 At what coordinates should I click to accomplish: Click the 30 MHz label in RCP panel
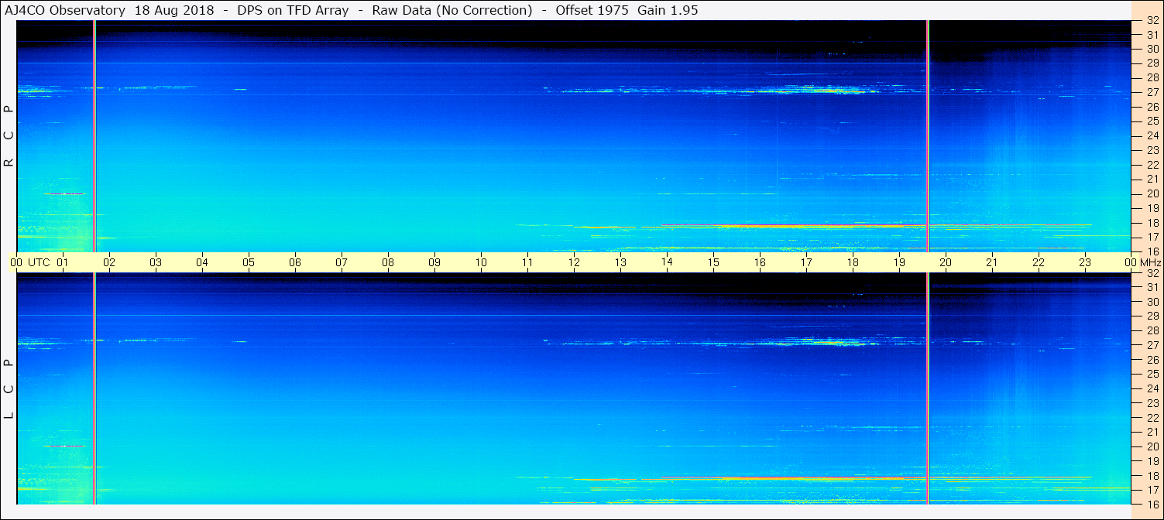(x=1152, y=49)
